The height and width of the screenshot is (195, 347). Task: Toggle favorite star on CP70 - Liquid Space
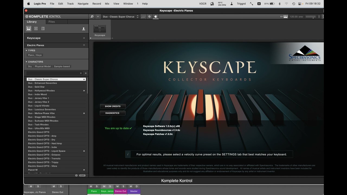coord(84,151)
